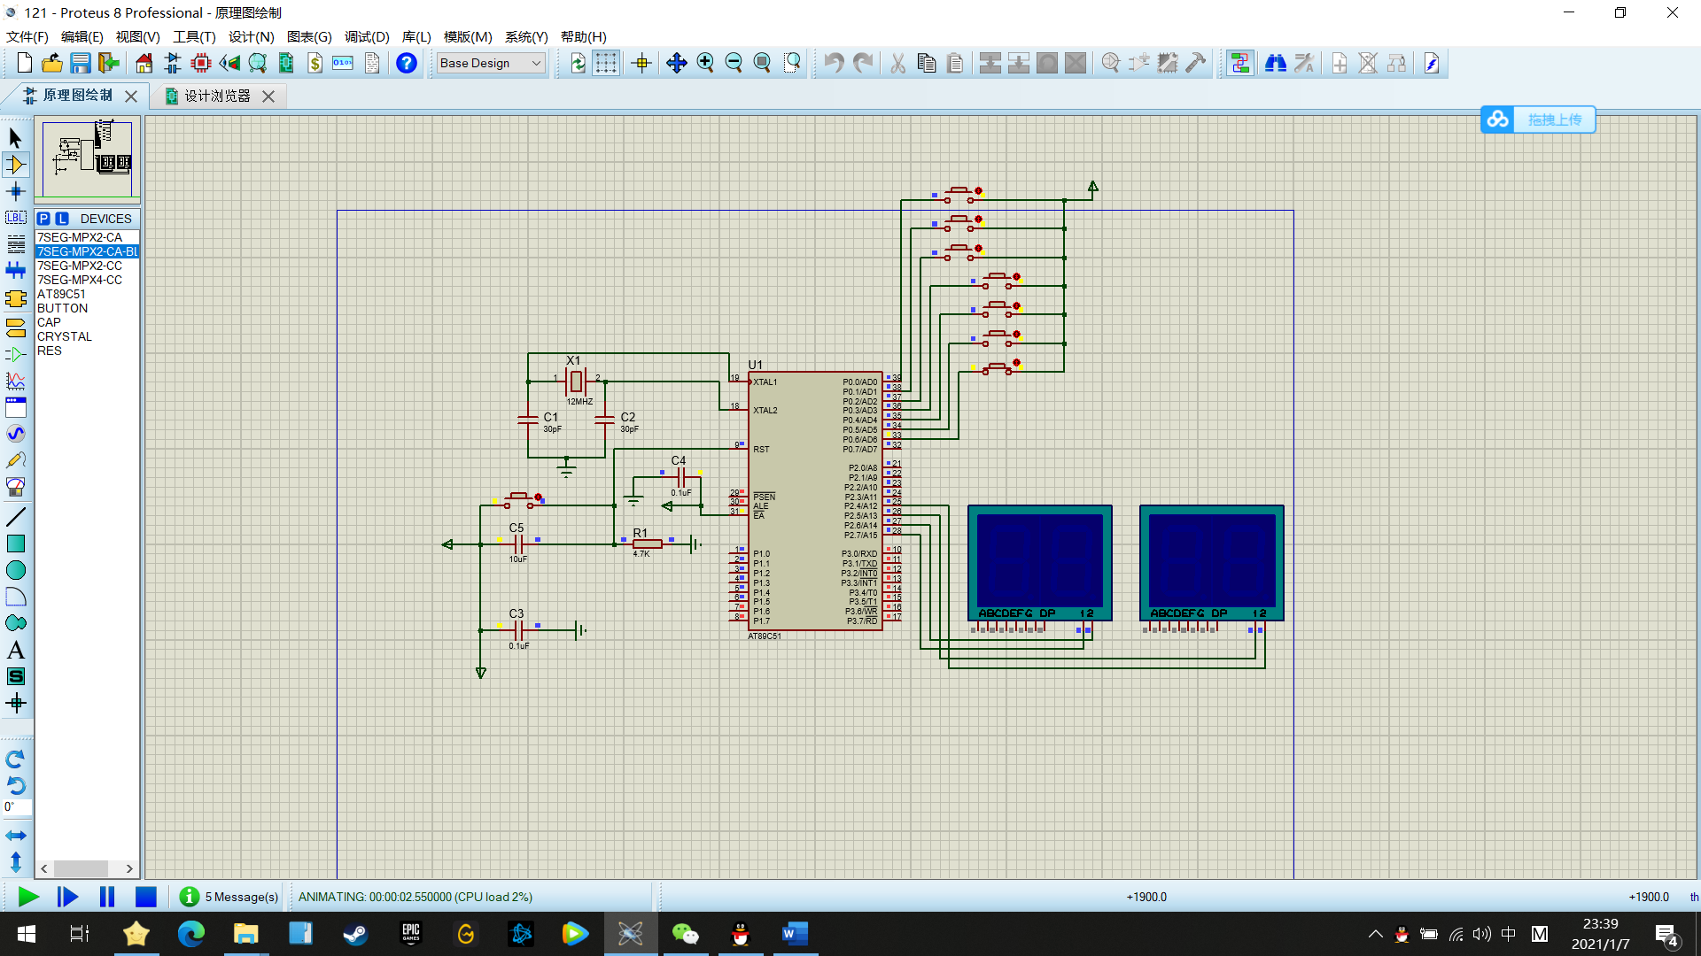1701x956 pixels.
Task: Select the Selection Mode arrow tool
Action: pyautogui.click(x=15, y=138)
